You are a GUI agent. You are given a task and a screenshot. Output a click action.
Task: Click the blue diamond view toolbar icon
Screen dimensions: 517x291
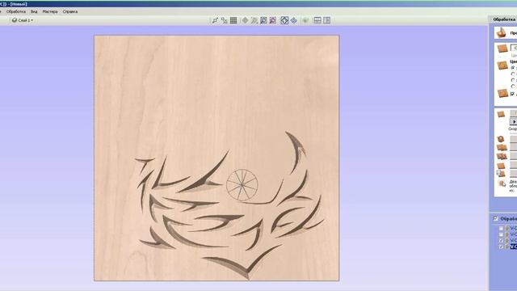coord(293,20)
